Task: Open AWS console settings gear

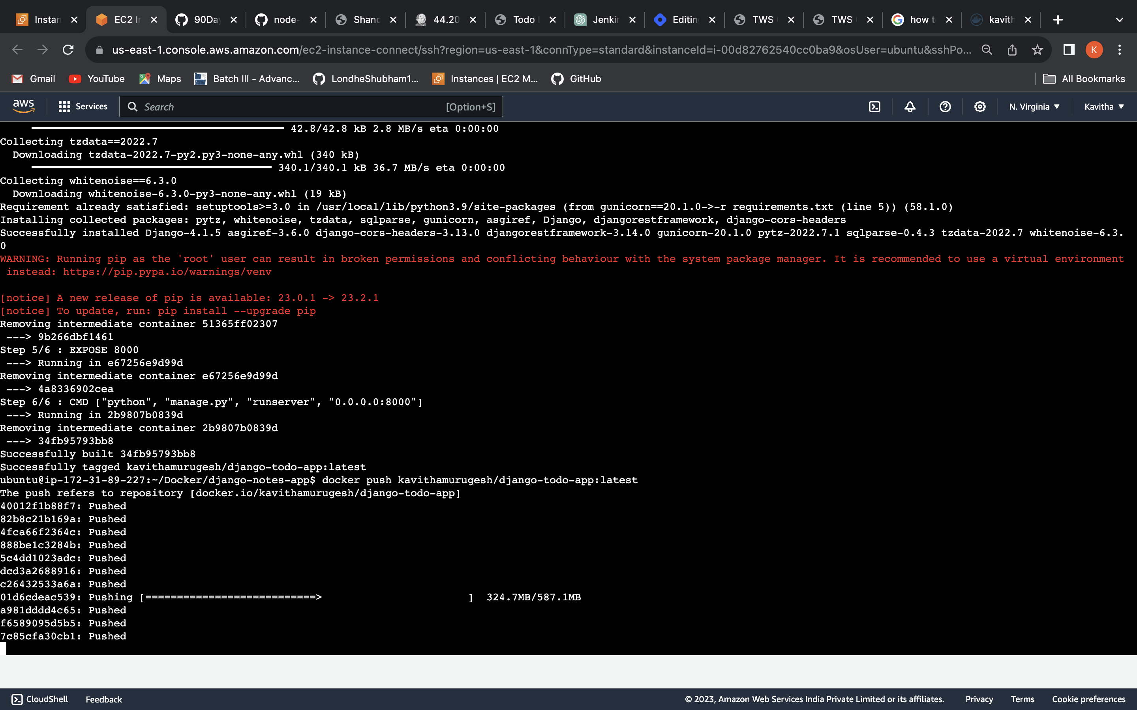Action: [979, 106]
